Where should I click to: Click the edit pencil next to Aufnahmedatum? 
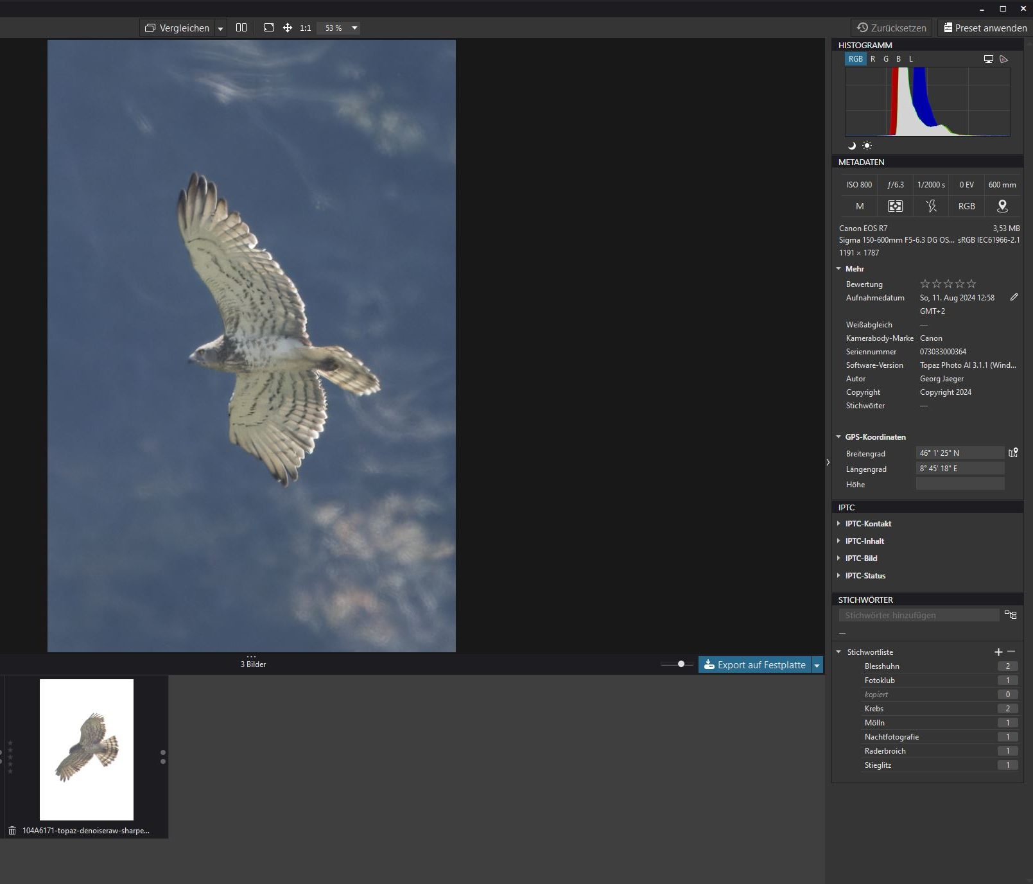pyautogui.click(x=1014, y=297)
